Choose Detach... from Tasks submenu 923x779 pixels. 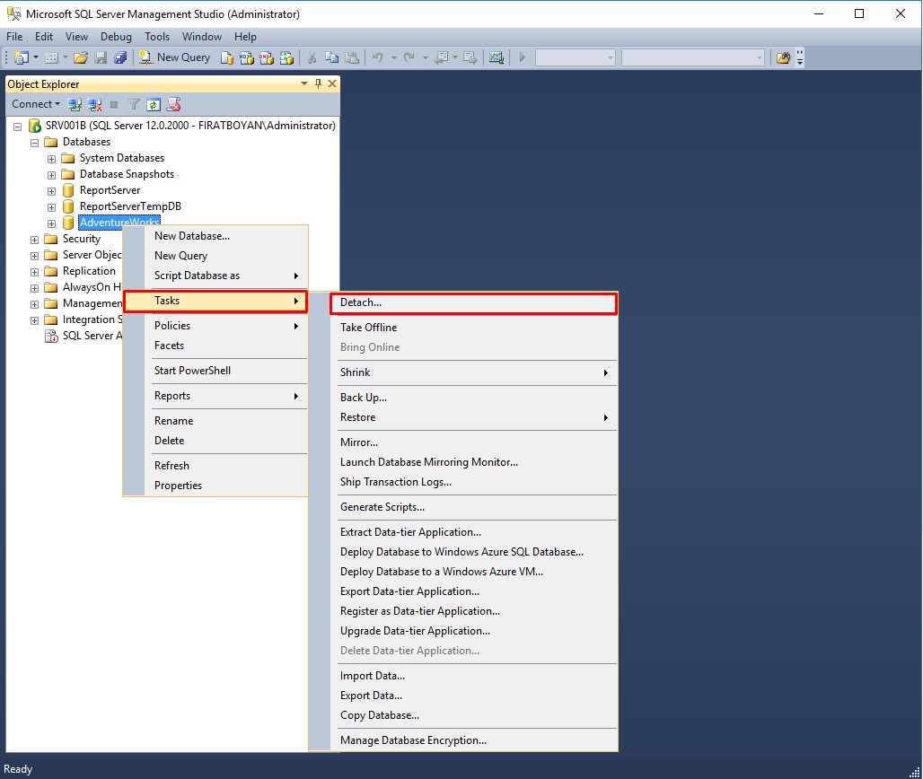(474, 303)
